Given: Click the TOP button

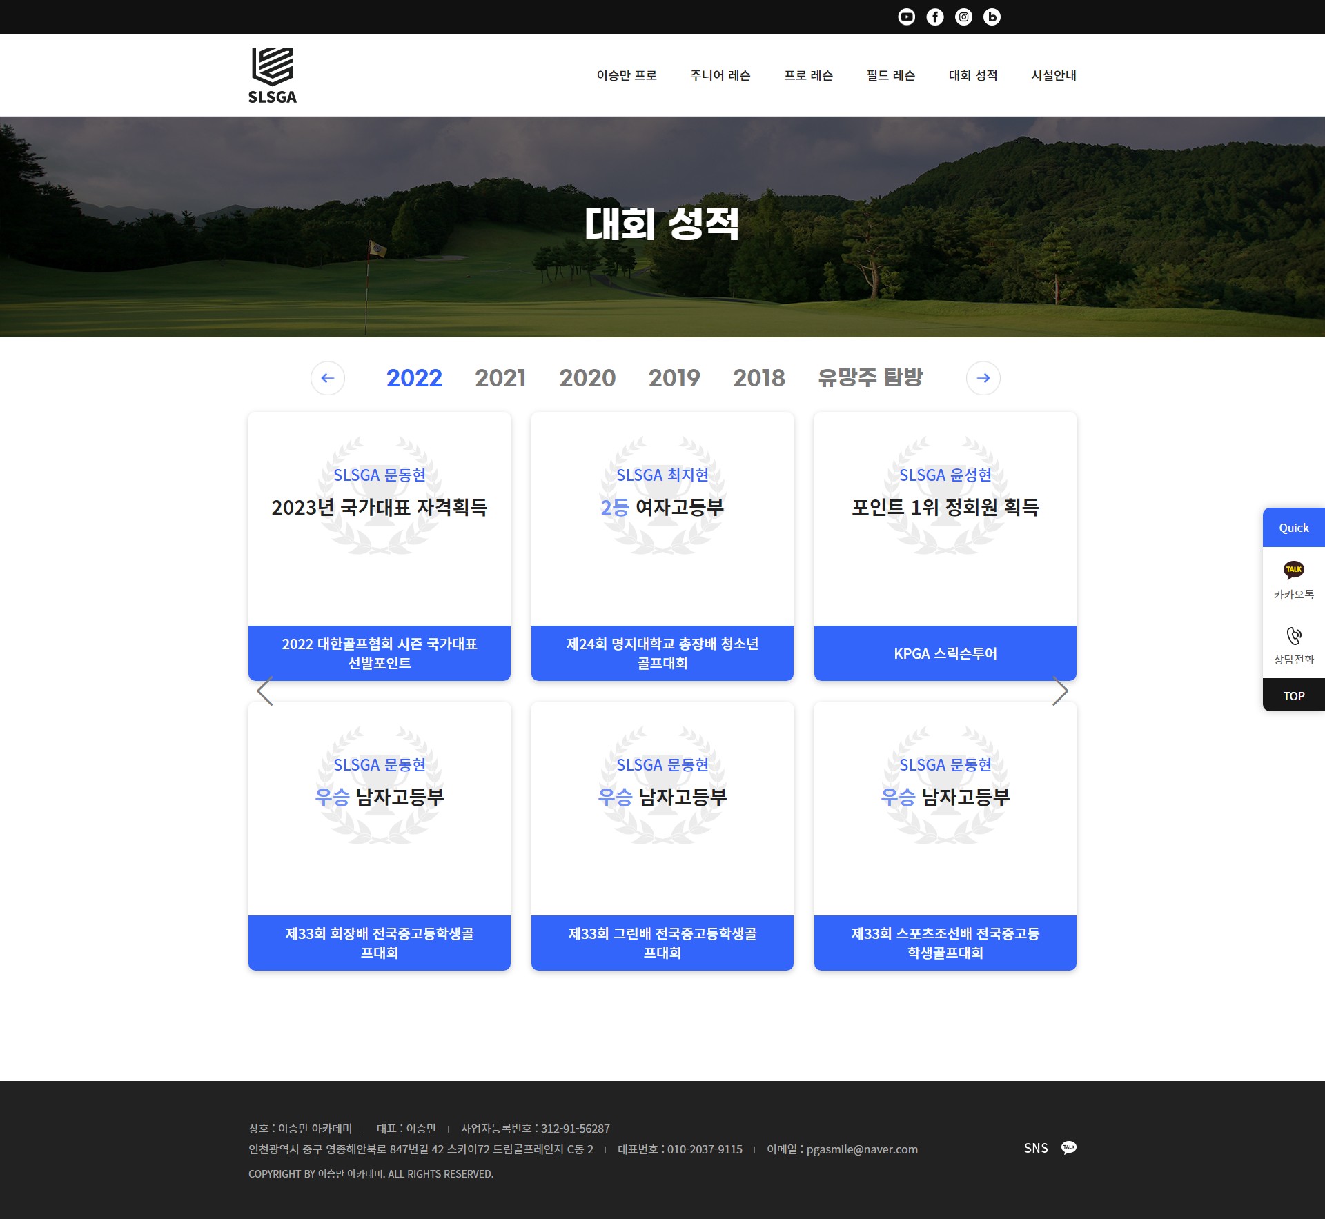Looking at the screenshot, I should 1294,695.
